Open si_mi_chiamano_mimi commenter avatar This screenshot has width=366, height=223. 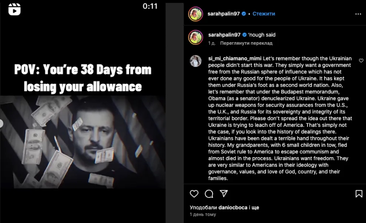pos(195,61)
